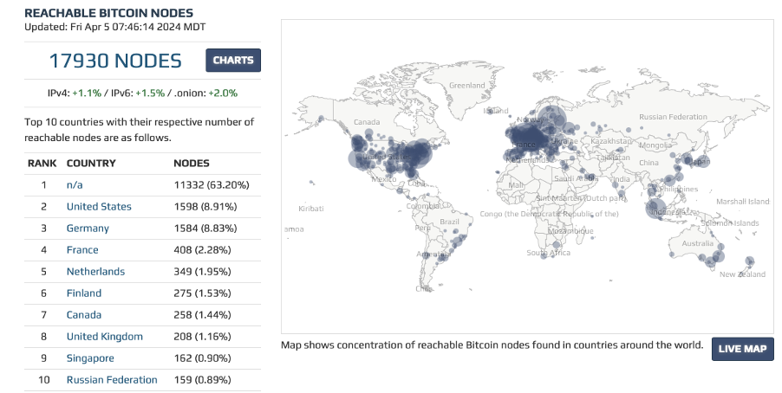
Task: Click the COUNTRY column header
Action: [x=91, y=164]
